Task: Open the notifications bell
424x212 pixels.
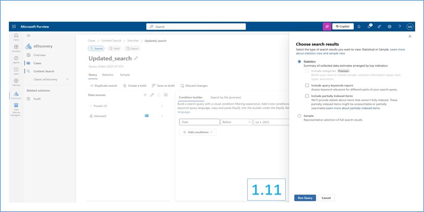Action: (x=359, y=27)
